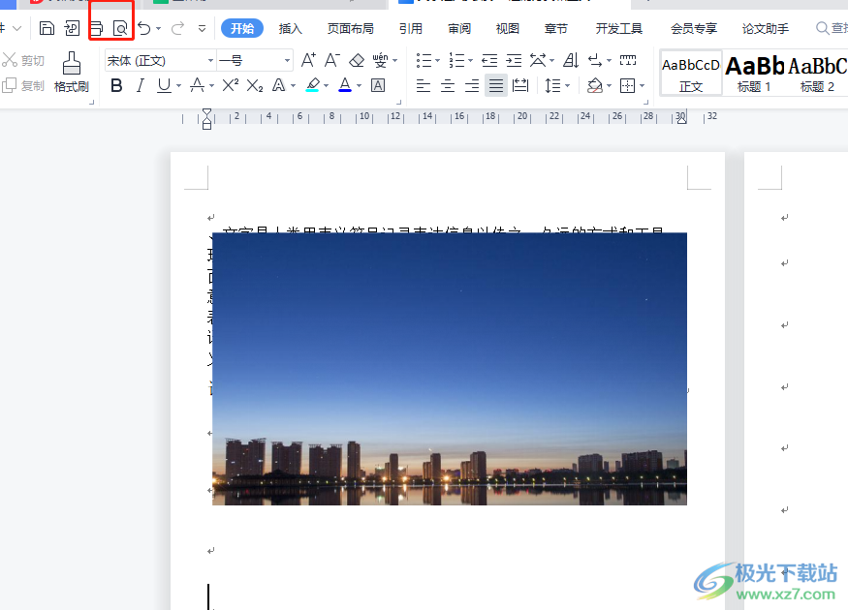This screenshot has height=610, width=848.
Task: Open the 章节 tab
Action: 556,28
